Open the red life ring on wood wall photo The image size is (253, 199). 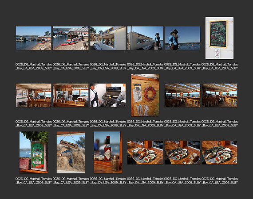pos(145,95)
